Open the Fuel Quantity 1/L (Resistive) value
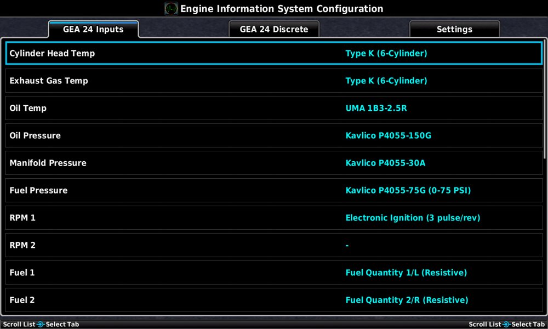 406,273
